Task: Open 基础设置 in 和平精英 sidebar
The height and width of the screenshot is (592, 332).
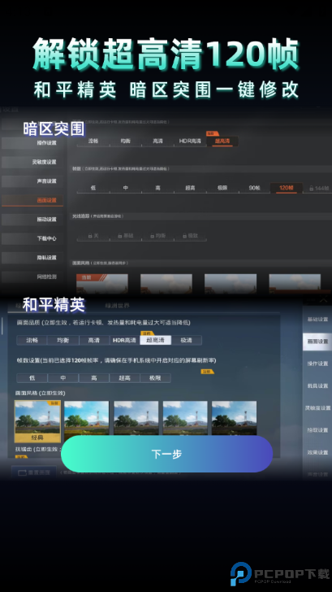Action: pyautogui.click(x=317, y=320)
